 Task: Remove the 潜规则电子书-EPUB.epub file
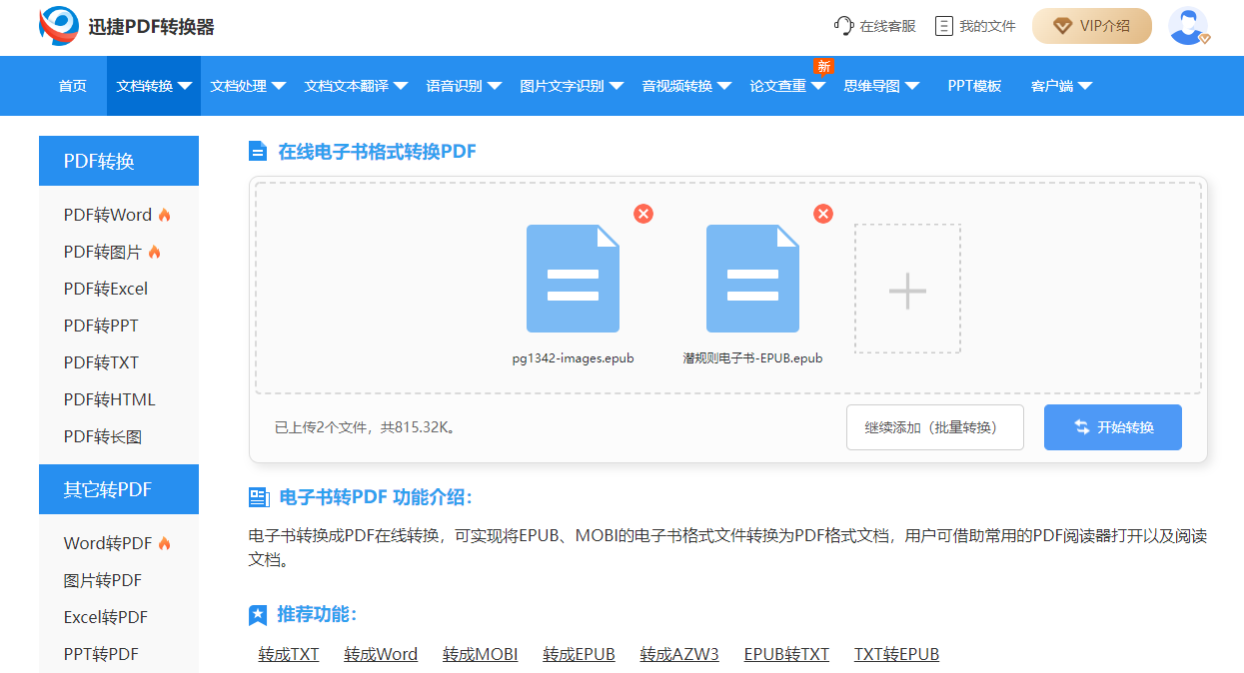(x=823, y=214)
